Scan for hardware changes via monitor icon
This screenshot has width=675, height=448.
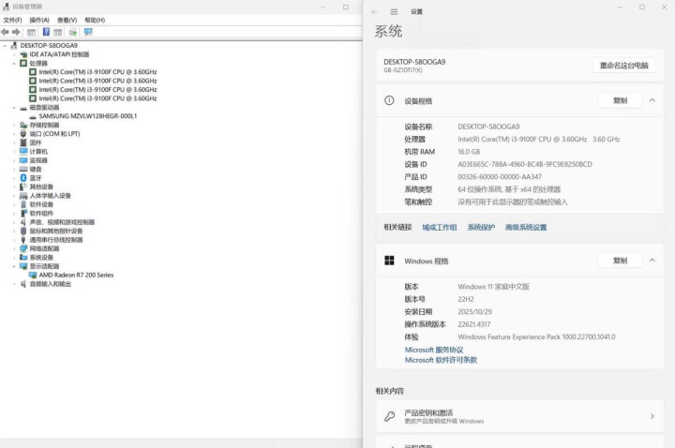[88, 32]
